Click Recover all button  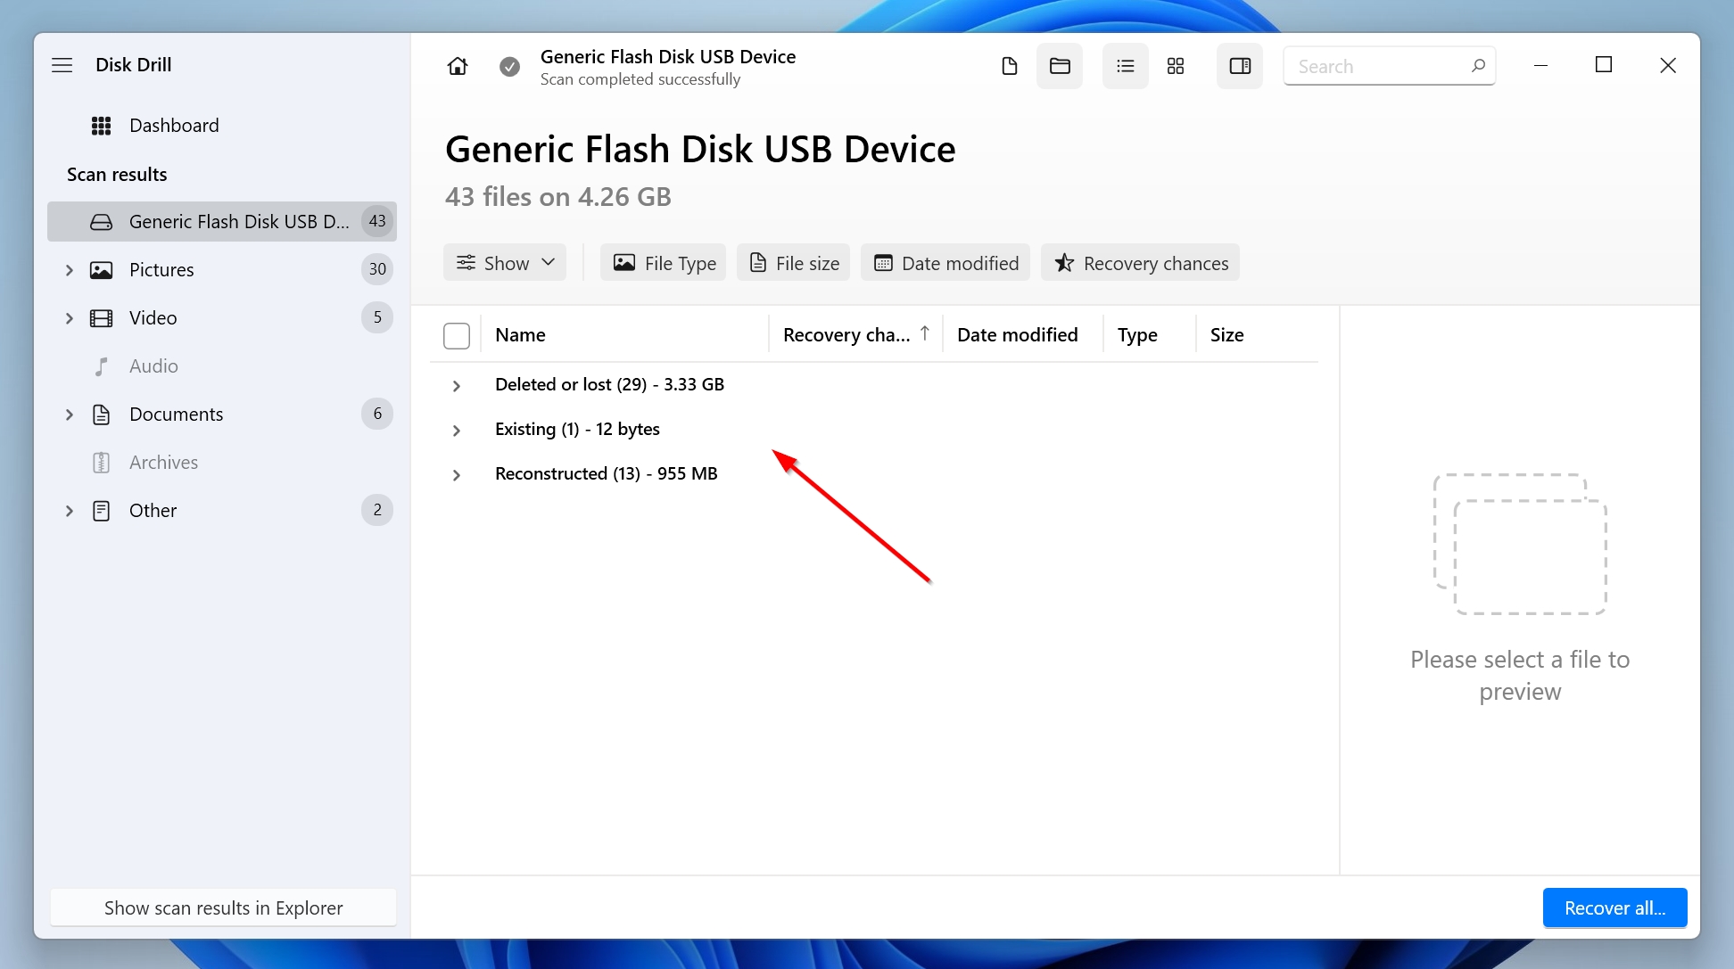(x=1614, y=907)
